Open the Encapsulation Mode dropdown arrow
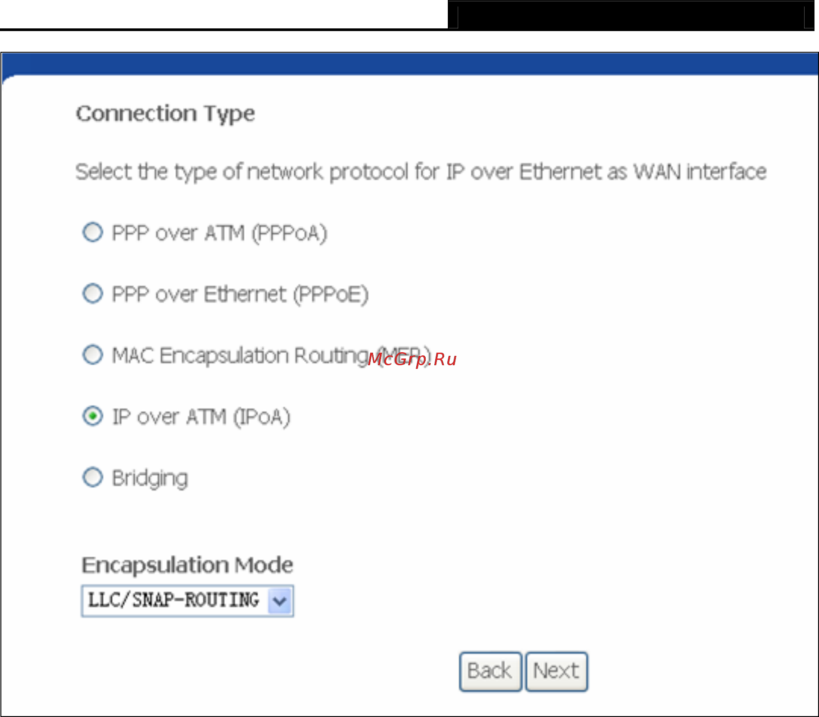819x717 pixels. pos(280,601)
